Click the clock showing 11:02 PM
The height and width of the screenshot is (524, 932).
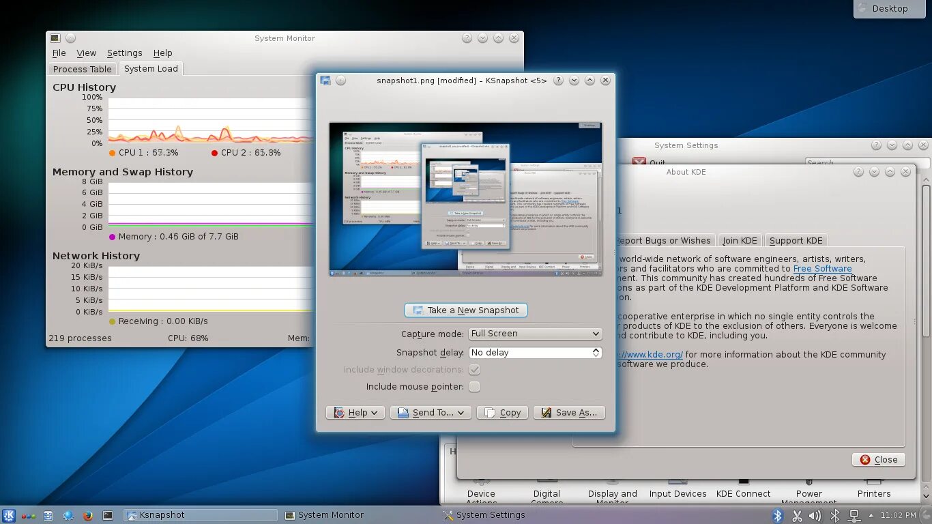pos(898,516)
